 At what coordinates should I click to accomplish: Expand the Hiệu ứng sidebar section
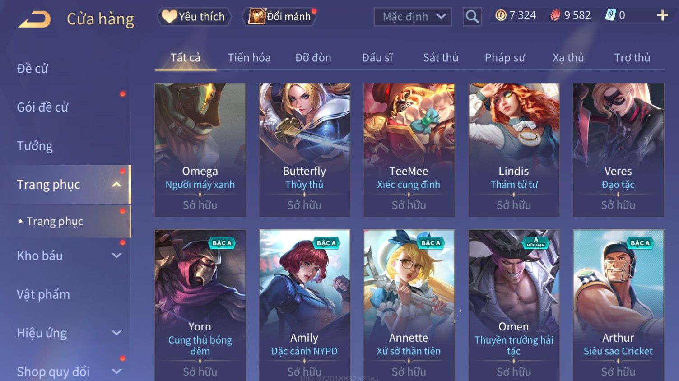[116, 333]
